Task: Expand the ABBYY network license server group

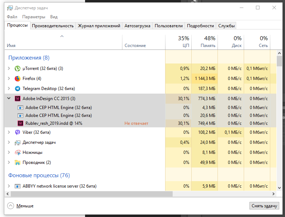Action: (x=9, y=186)
